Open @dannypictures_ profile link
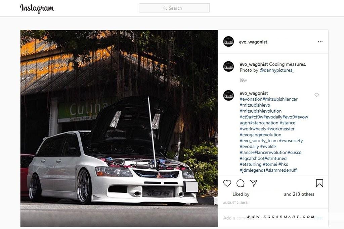The height and width of the screenshot is (229, 344). (277, 70)
